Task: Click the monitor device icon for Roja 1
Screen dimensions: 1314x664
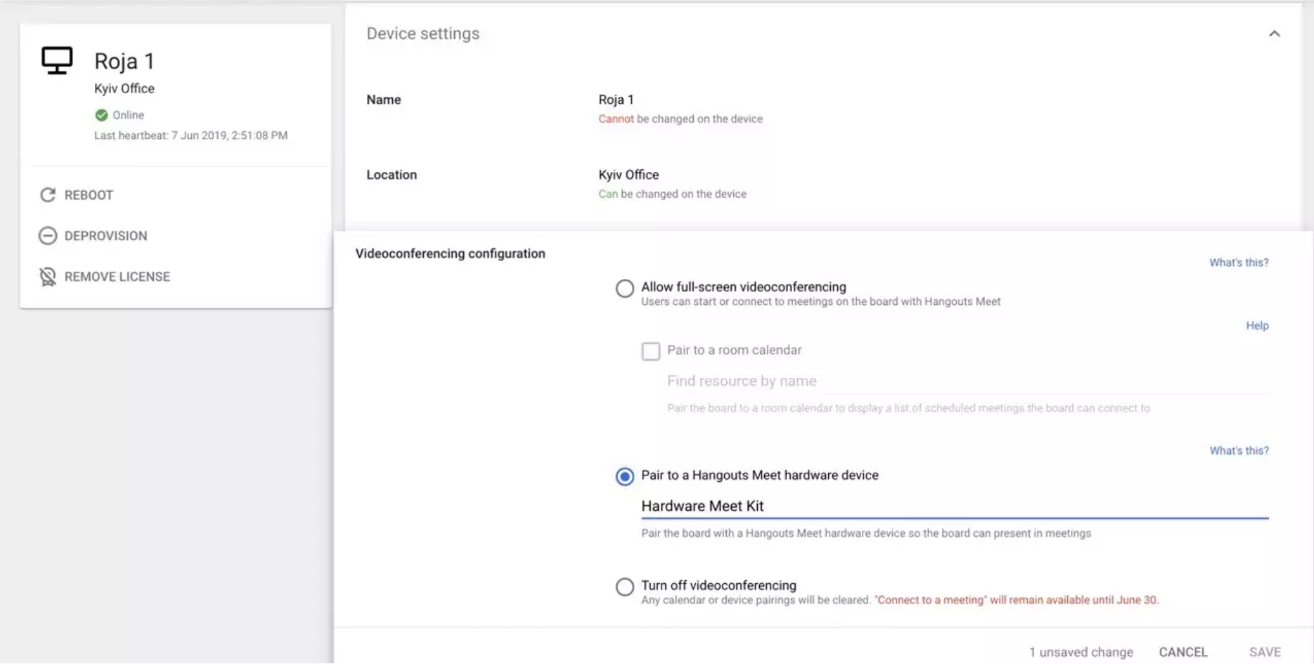Action: tap(57, 61)
